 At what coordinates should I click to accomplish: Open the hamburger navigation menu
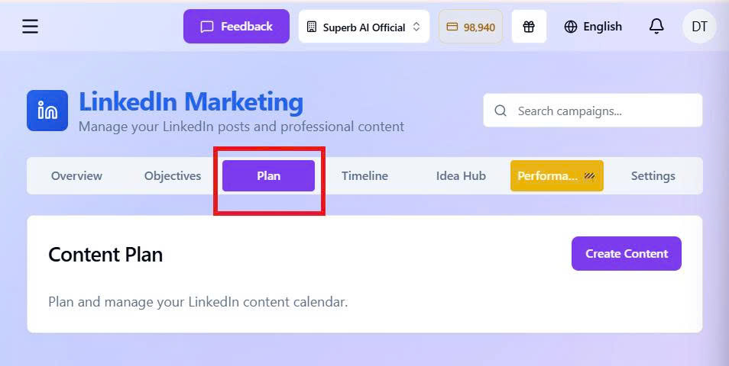(x=30, y=27)
